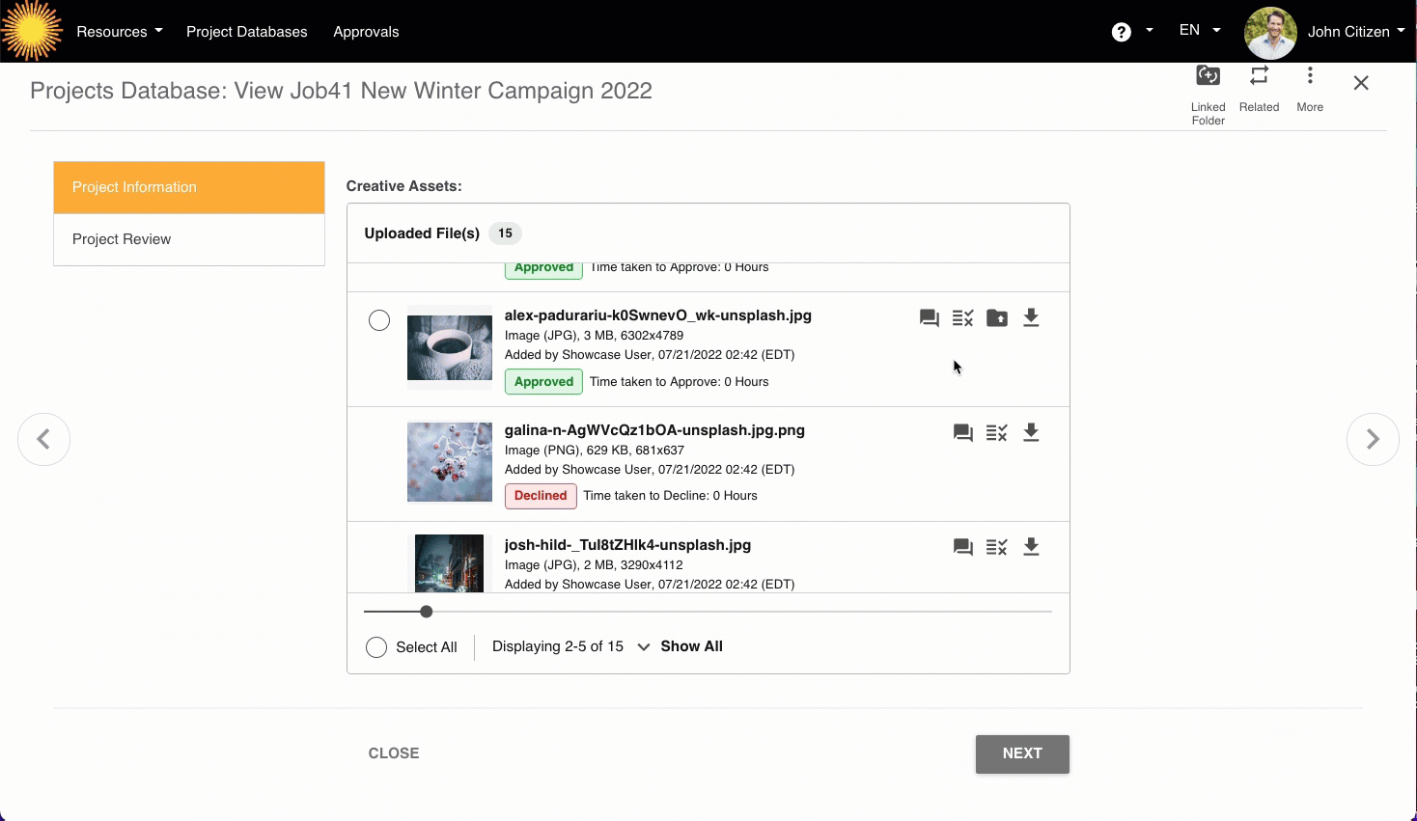The height and width of the screenshot is (821, 1417).
Task: Select the alex-paduraru file radio button
Action: tap(379, 320)
